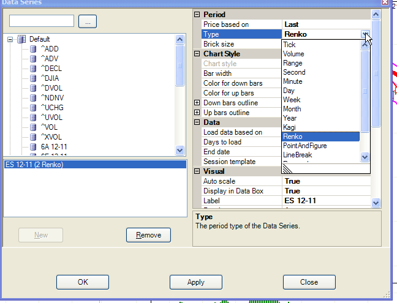Expand the Up bars outline property
397x303 pixels.
point(197,113)
